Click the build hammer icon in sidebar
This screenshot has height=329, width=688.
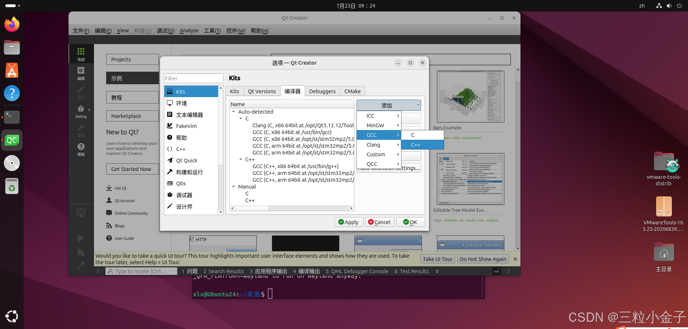click(81, 265)
